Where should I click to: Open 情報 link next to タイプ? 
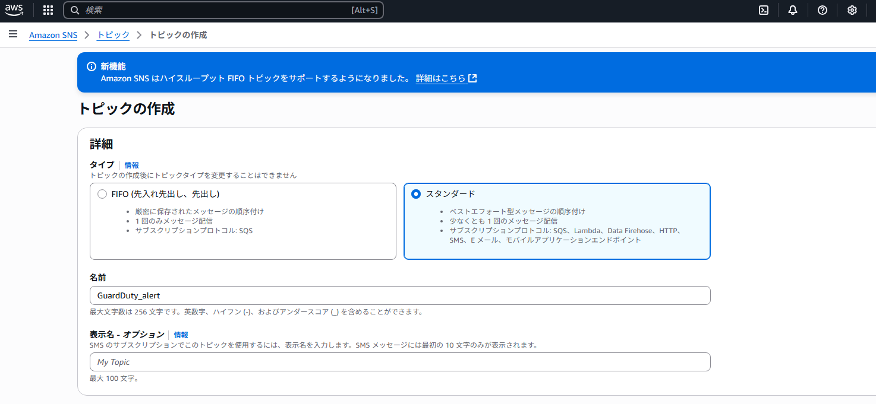point(131,166)
